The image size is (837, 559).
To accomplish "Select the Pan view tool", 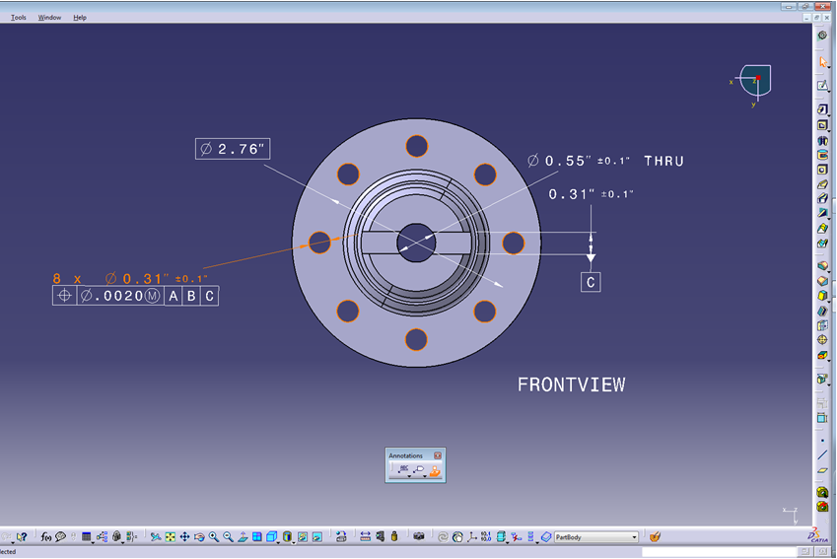I will (x=184, y=536).
